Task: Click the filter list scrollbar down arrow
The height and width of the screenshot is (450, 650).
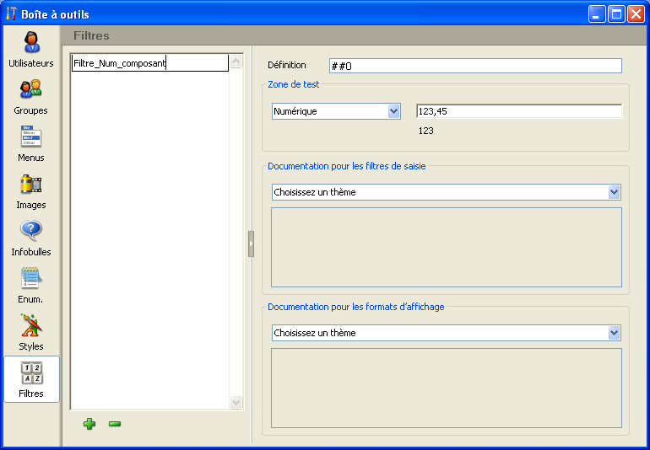Action: pos(236,403)
